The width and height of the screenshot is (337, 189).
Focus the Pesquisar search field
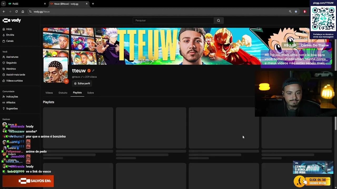click(173, 20)
